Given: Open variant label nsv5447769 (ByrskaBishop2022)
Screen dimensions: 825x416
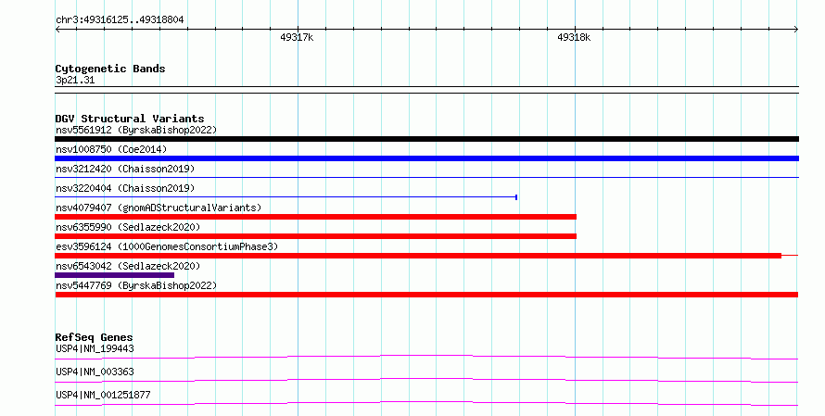Looking at the screenshot, I should (x=136, y=285).
